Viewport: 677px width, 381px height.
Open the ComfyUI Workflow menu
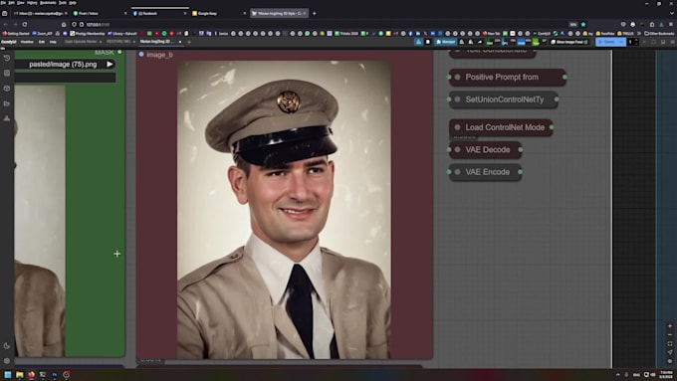tap(27, 42)
